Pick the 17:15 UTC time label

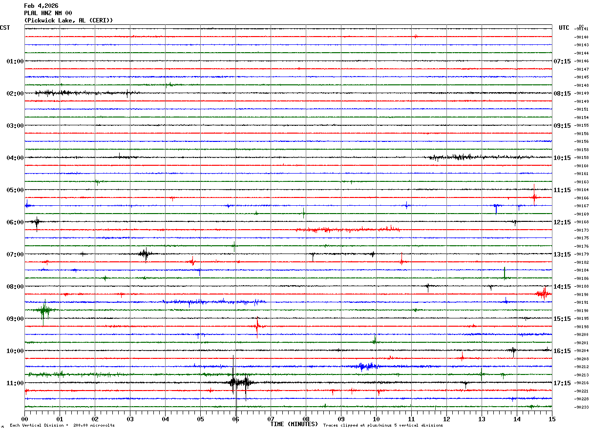[x=562, y=383]
